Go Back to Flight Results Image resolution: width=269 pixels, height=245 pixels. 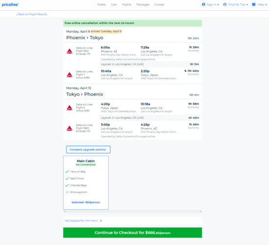(32, 14)
